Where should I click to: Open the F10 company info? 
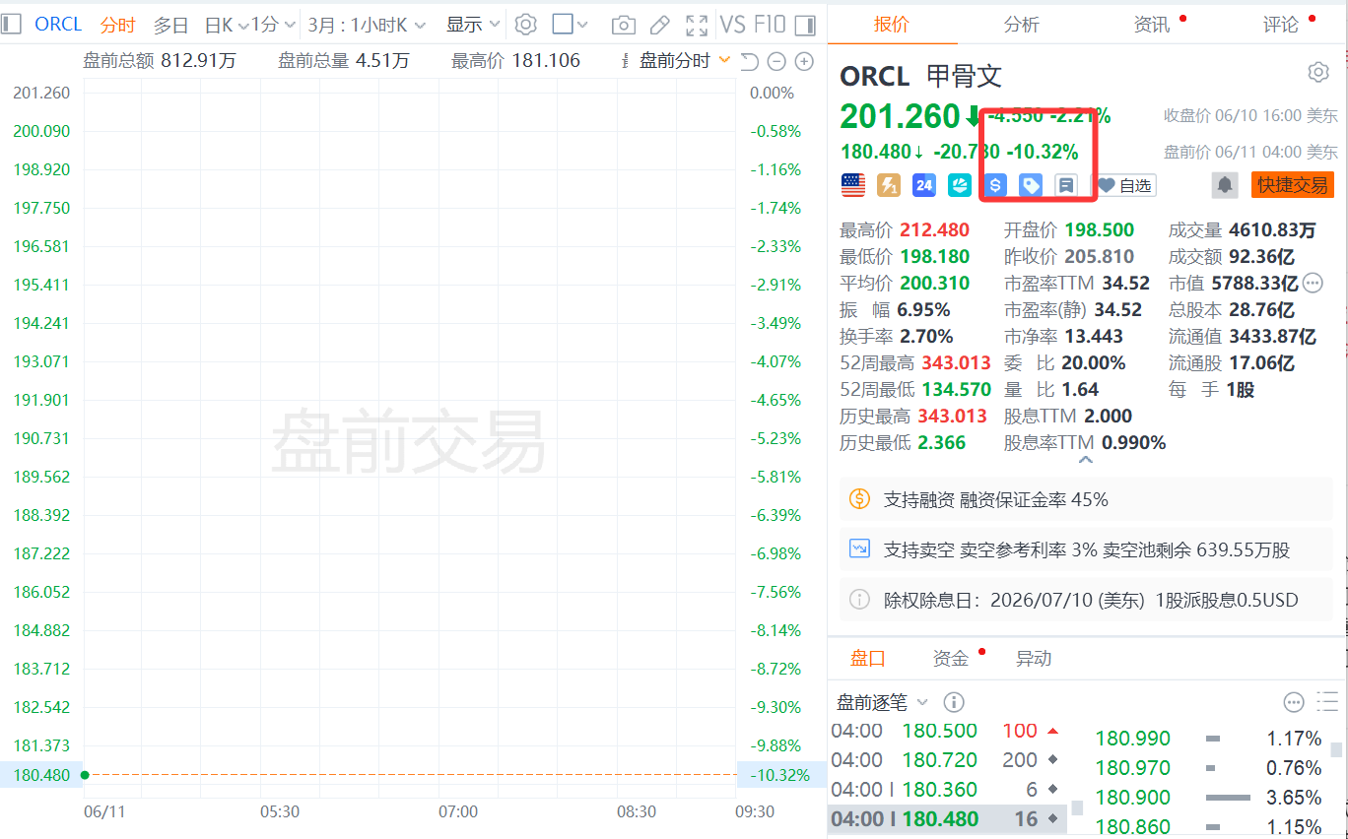click(x=770, y=25)
